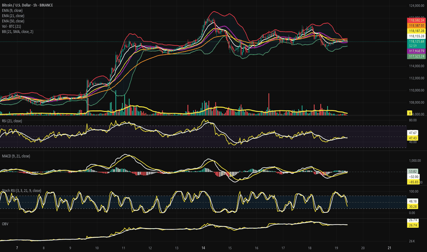Screen dimensions: 427x252
Task: Click the yellow OBV value 26.7K
Action: (413, 225)
